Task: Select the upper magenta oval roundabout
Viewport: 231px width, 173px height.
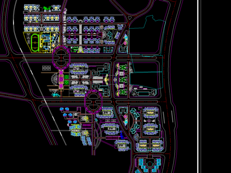Action: point(61,58)
